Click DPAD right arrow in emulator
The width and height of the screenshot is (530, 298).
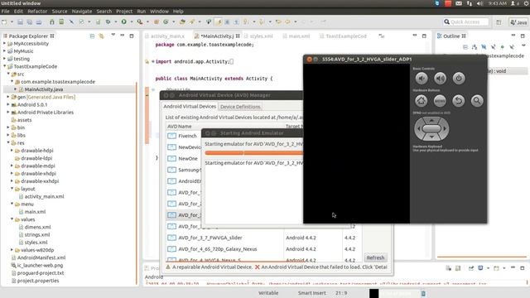pyautogui.click(x=445, y=128)
